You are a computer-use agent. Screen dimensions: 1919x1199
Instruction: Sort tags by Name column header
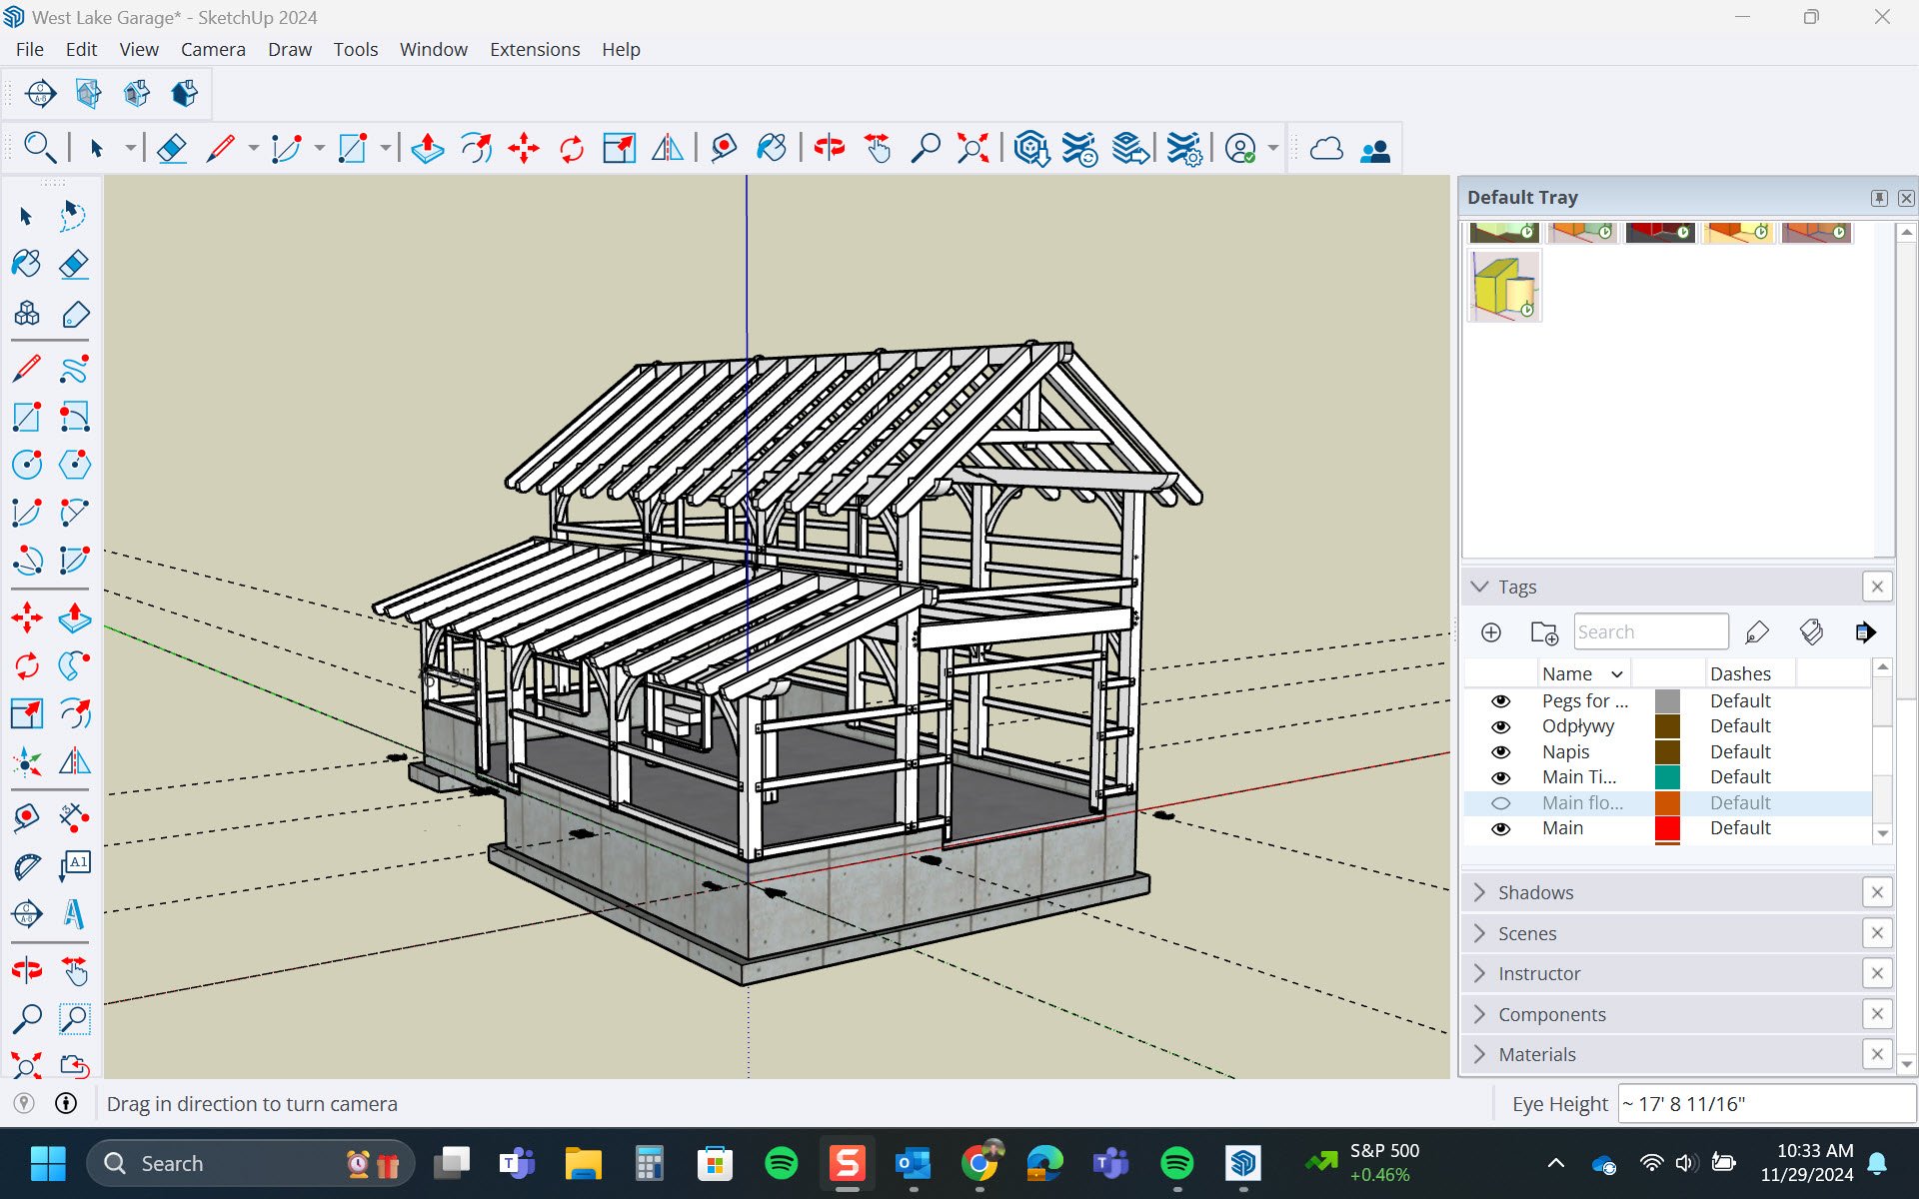pos(1566,673)
